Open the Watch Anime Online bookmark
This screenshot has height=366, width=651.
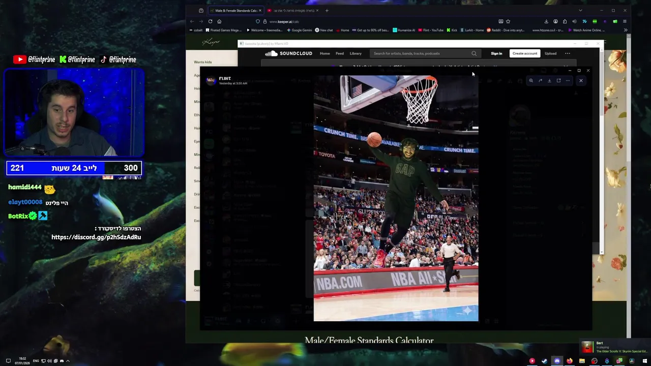point(585,30)
